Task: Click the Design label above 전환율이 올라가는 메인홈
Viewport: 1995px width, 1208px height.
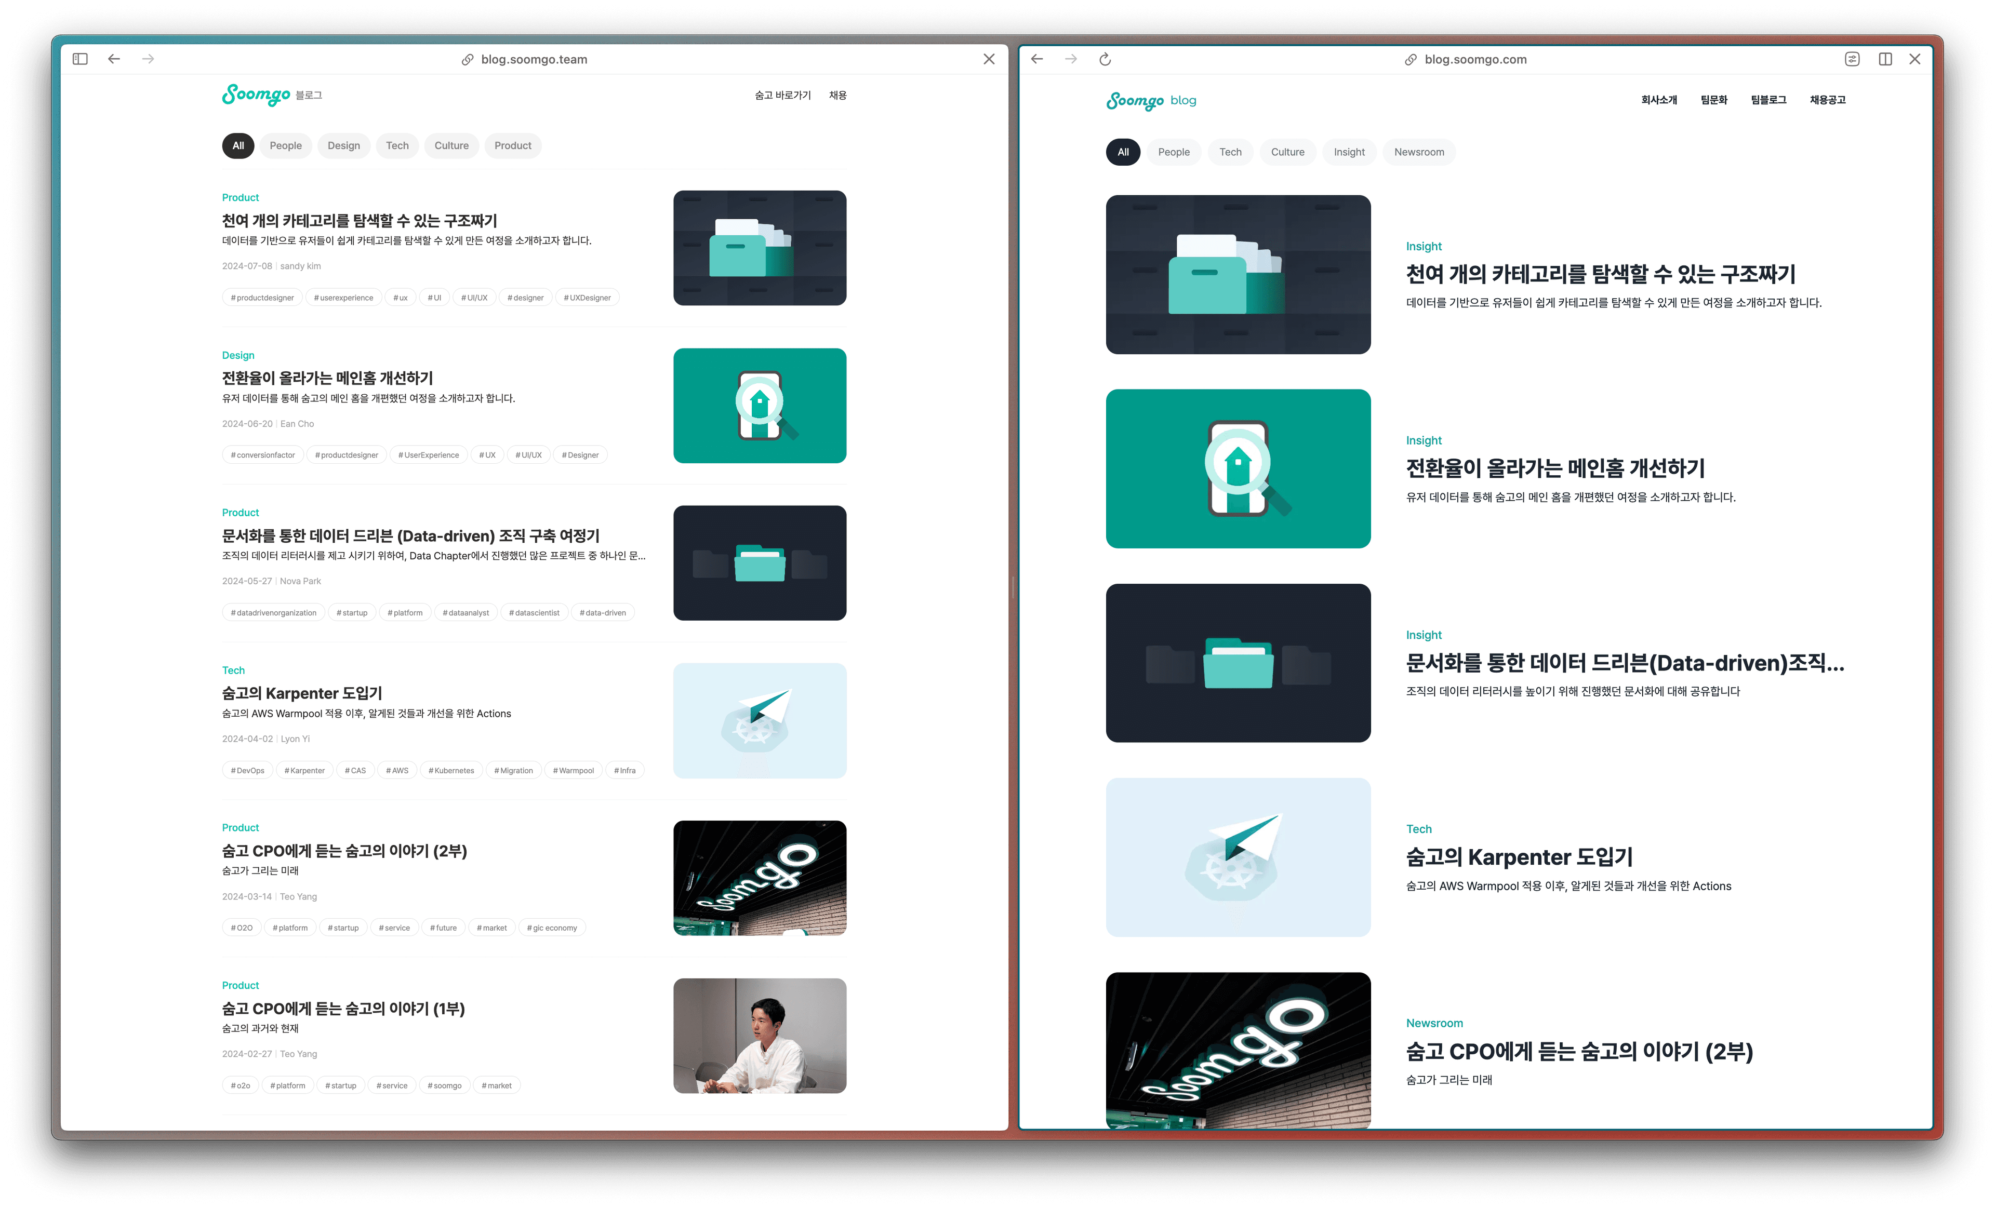Action: [x=238, y=355]
